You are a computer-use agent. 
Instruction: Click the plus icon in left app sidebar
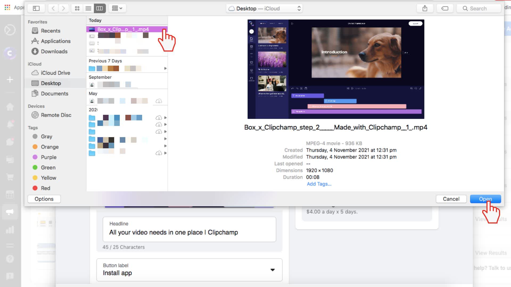point(10,79)
